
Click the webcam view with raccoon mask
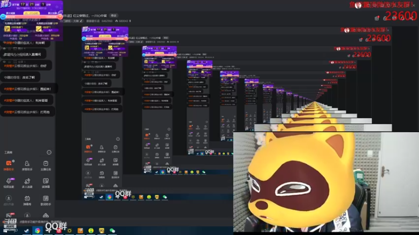point(326,182)
